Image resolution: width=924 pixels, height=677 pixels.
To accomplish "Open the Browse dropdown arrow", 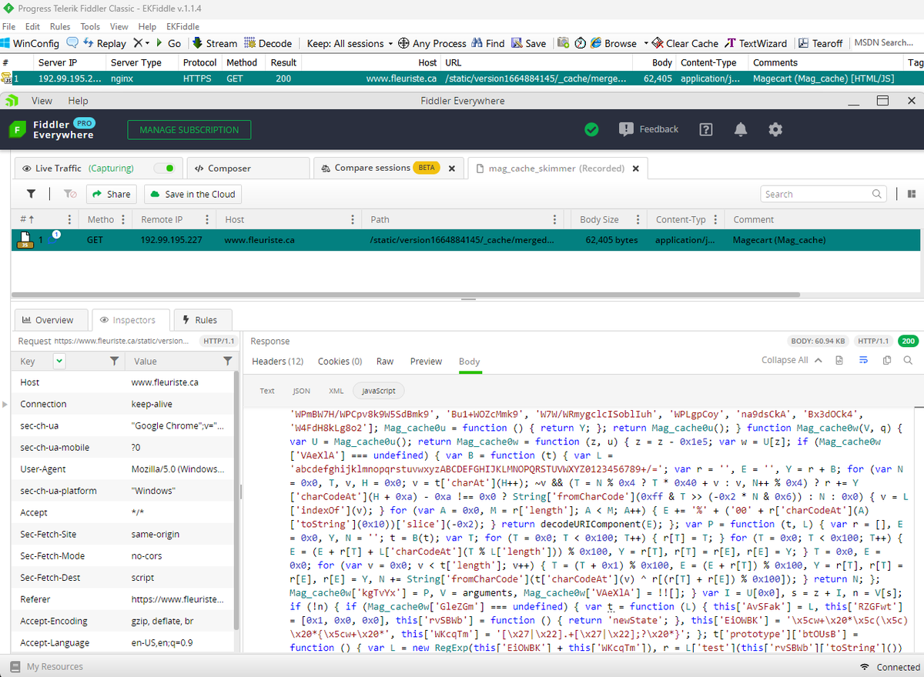I will pos(646,43).
